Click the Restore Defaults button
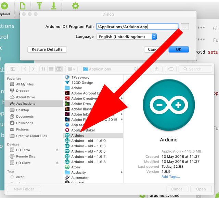Screen dimensions: 219x198 pos(47,49)
